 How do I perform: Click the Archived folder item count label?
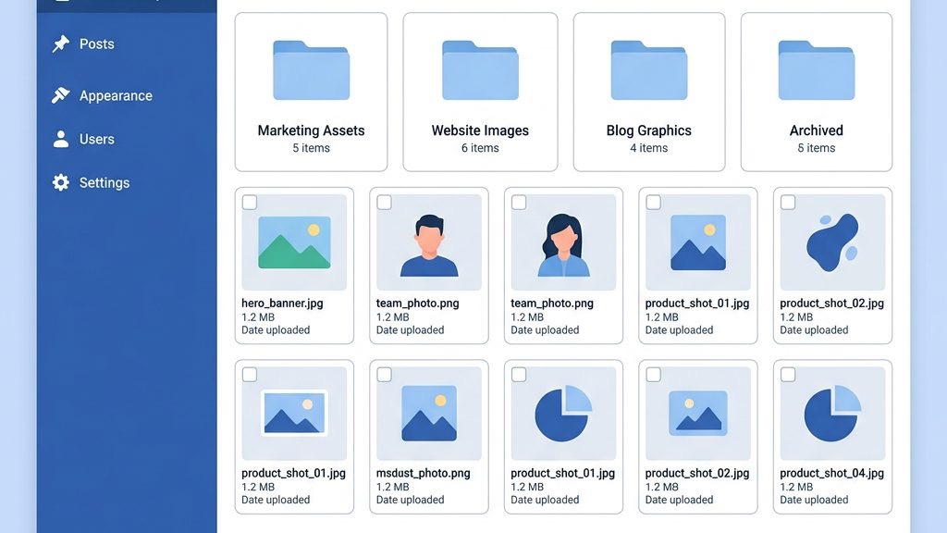pyautogui.click(x=817, y=148)
